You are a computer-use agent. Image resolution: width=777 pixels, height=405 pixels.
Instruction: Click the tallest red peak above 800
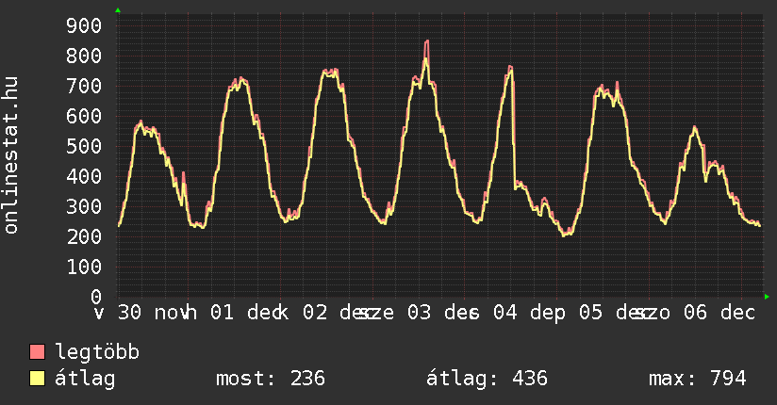(426, 42)
